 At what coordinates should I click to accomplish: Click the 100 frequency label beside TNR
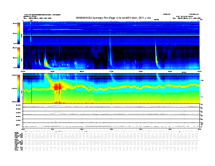click(202, 80)
